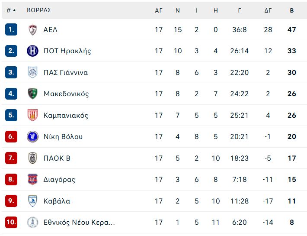Click the ΠΑΟΚ Β eagle crest

[32, 158]
